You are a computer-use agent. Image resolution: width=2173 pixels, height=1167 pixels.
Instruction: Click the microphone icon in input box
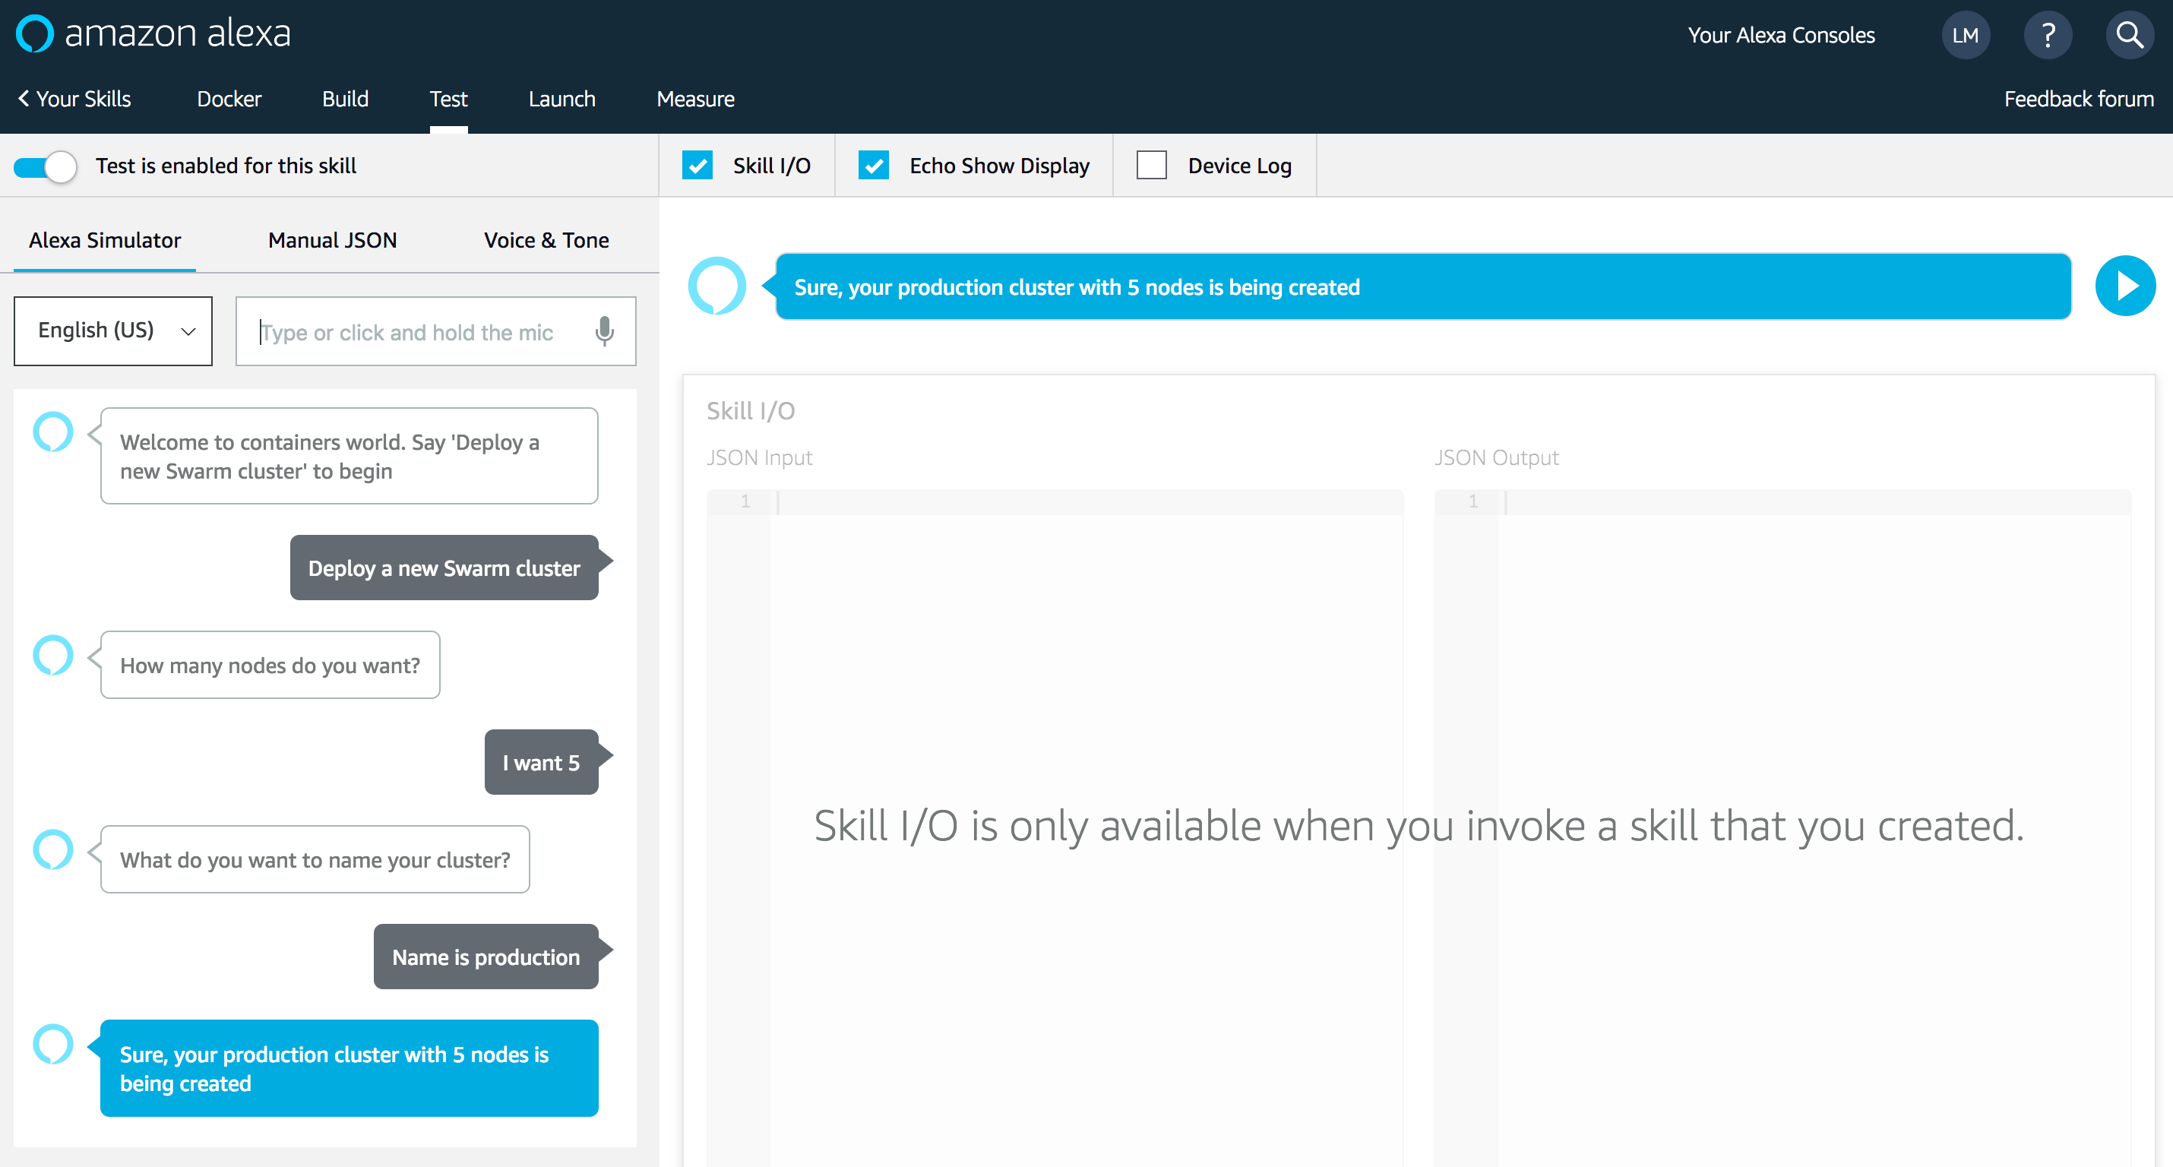coord(604,331)
